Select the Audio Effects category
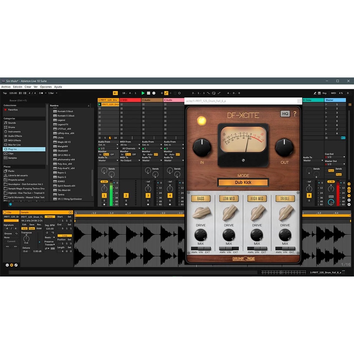The height and width of the screenshot is (354, 354). [15, 136]
